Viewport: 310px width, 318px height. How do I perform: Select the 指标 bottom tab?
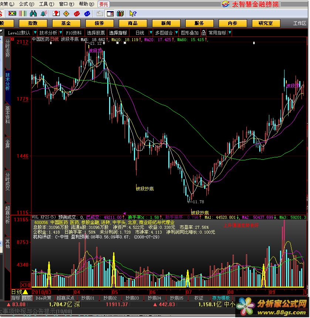(x=16, y=298)
